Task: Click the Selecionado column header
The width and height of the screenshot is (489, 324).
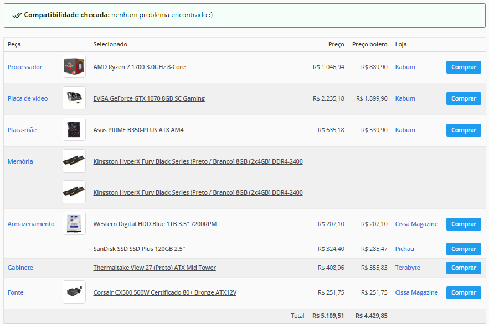Action: coord(110,44)
